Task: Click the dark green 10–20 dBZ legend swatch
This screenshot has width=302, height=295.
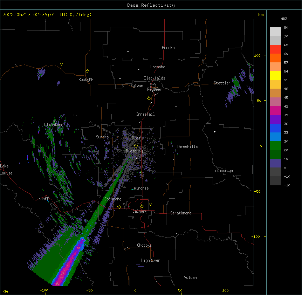Action: 275,154
